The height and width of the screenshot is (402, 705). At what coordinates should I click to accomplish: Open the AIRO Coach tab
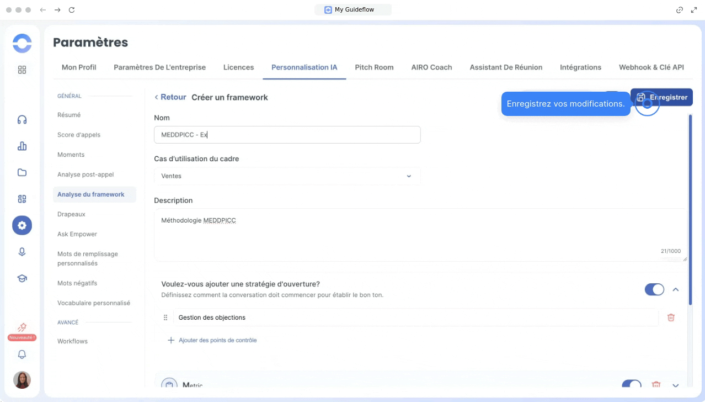(x=431, y=67)
